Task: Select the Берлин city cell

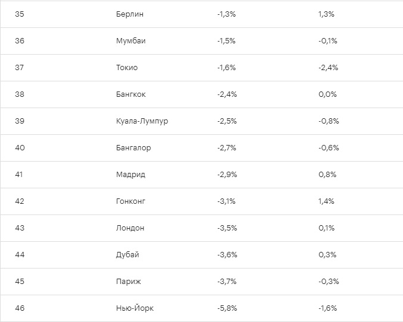Action: click(130, 14)
